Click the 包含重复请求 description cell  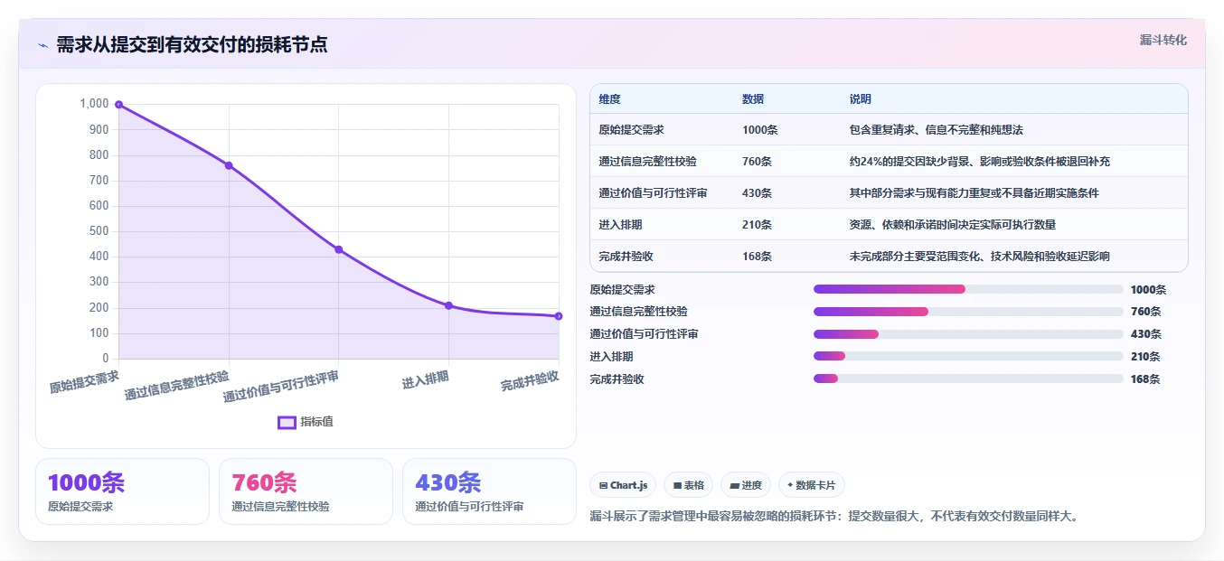point(936,130)
